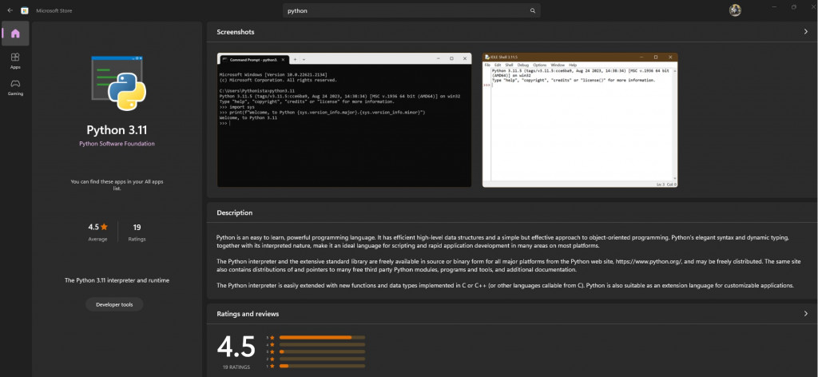Screen dimensions: 818x377
Task: Expand Ratings and reviews with chevron
Action: click(x=805, y=314)
